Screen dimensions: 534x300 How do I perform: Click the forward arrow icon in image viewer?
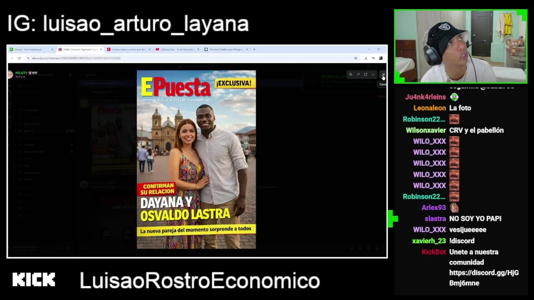(358, 75)
